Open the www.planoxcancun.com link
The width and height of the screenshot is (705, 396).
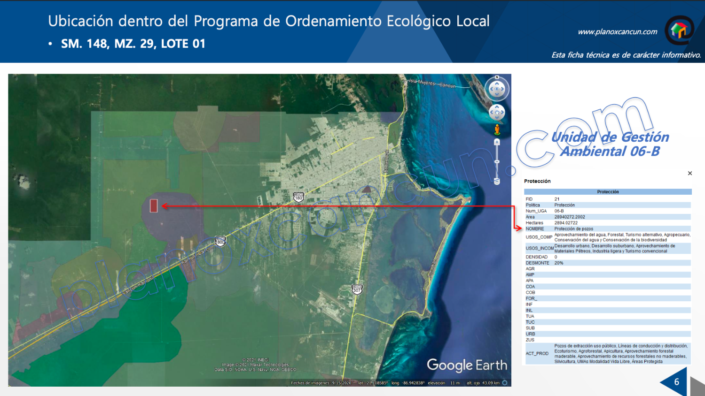(x=617, y=32)
